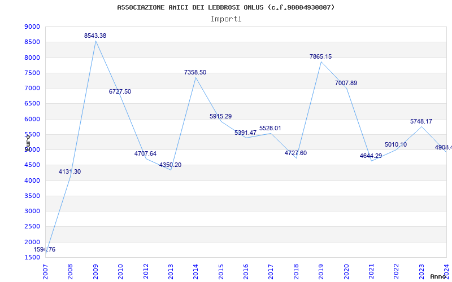The height and width of the screenshot is (282, 452).
Task: Click the y-axis value 6000
Action: pyautogui.click(x=32, y=119)
